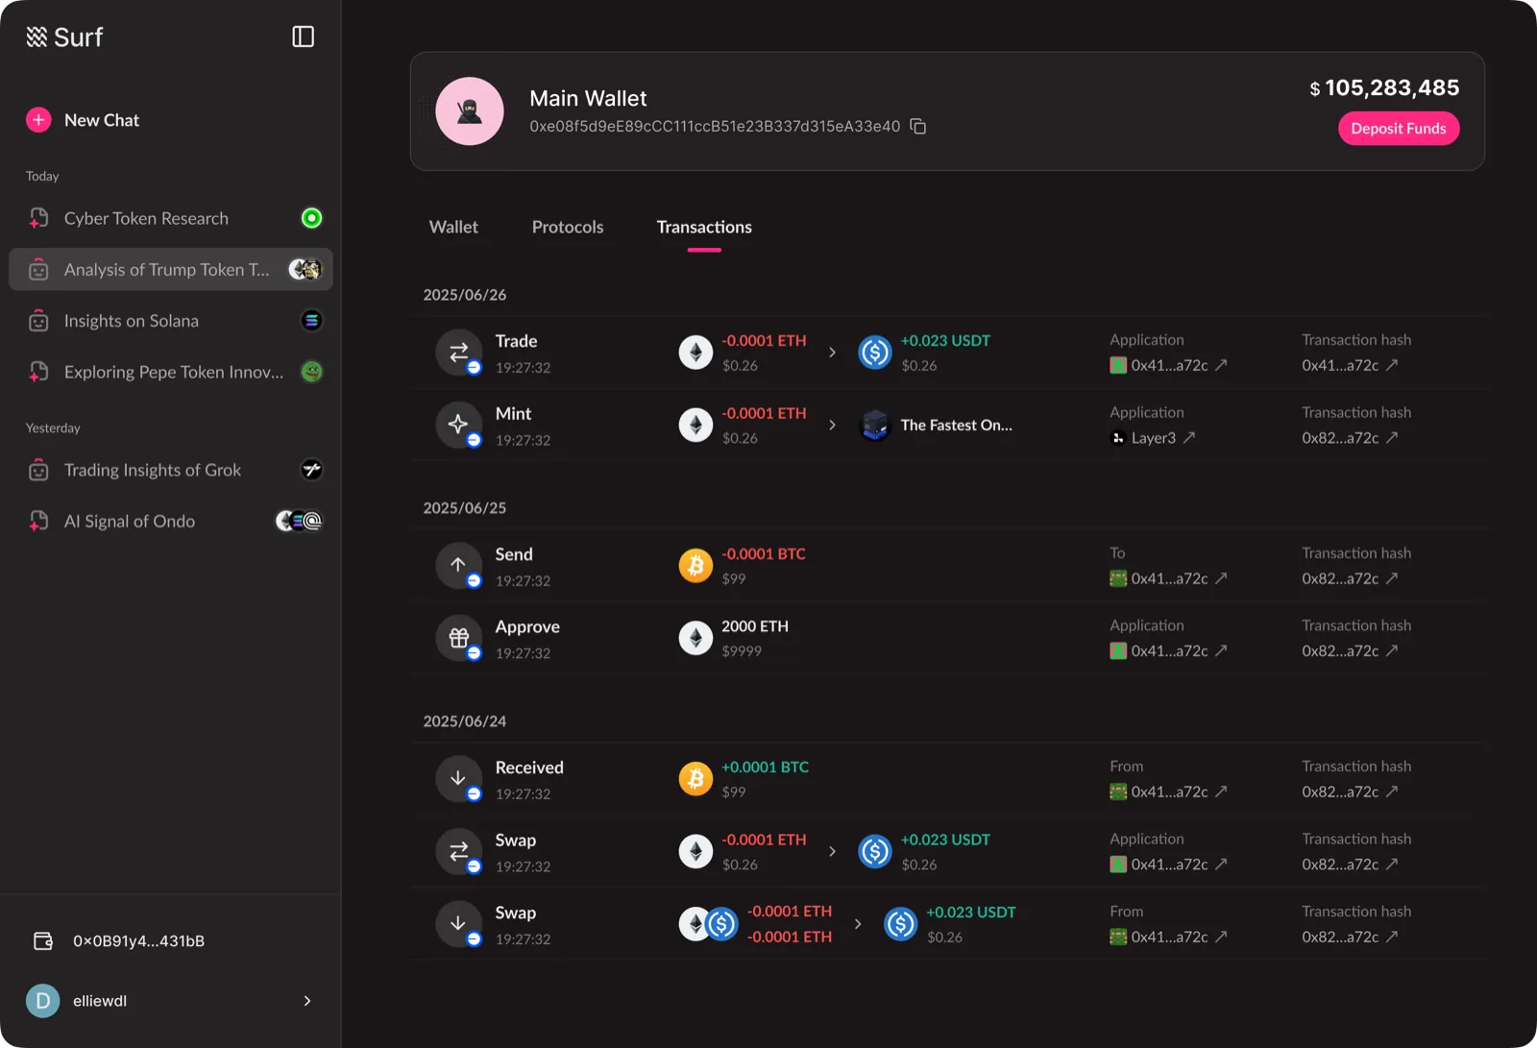Click the 2025/06/24 date header

pos(465,721)
